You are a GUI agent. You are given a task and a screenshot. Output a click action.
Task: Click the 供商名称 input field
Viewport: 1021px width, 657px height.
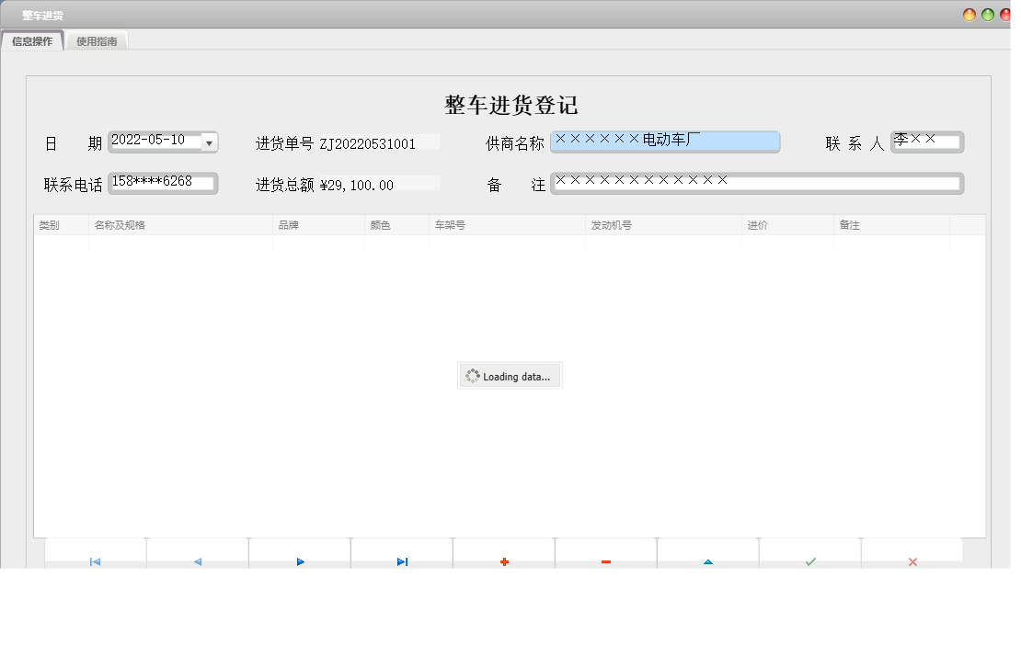click(664, 141)
